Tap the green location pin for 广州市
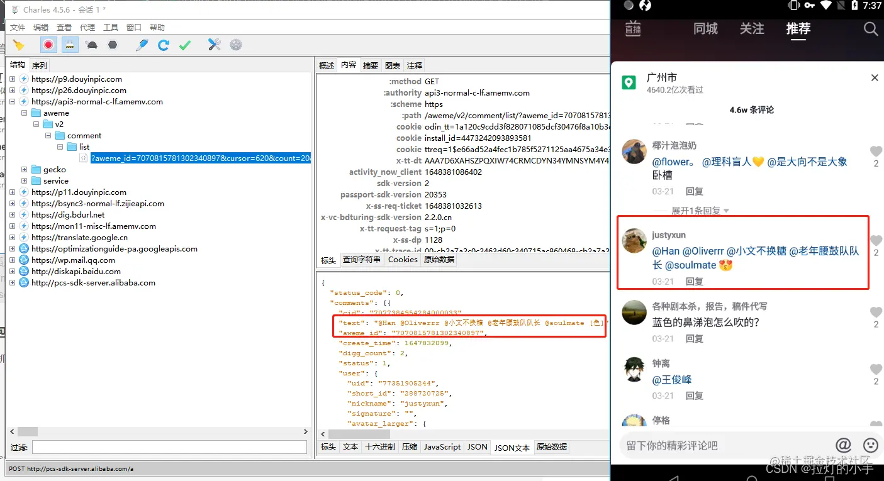 [629, 82]
